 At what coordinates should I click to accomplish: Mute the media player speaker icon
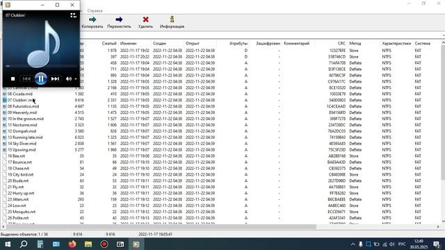point(68,78)
